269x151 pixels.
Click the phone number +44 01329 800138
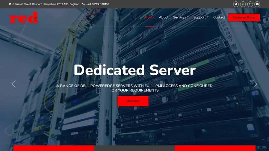98,4
